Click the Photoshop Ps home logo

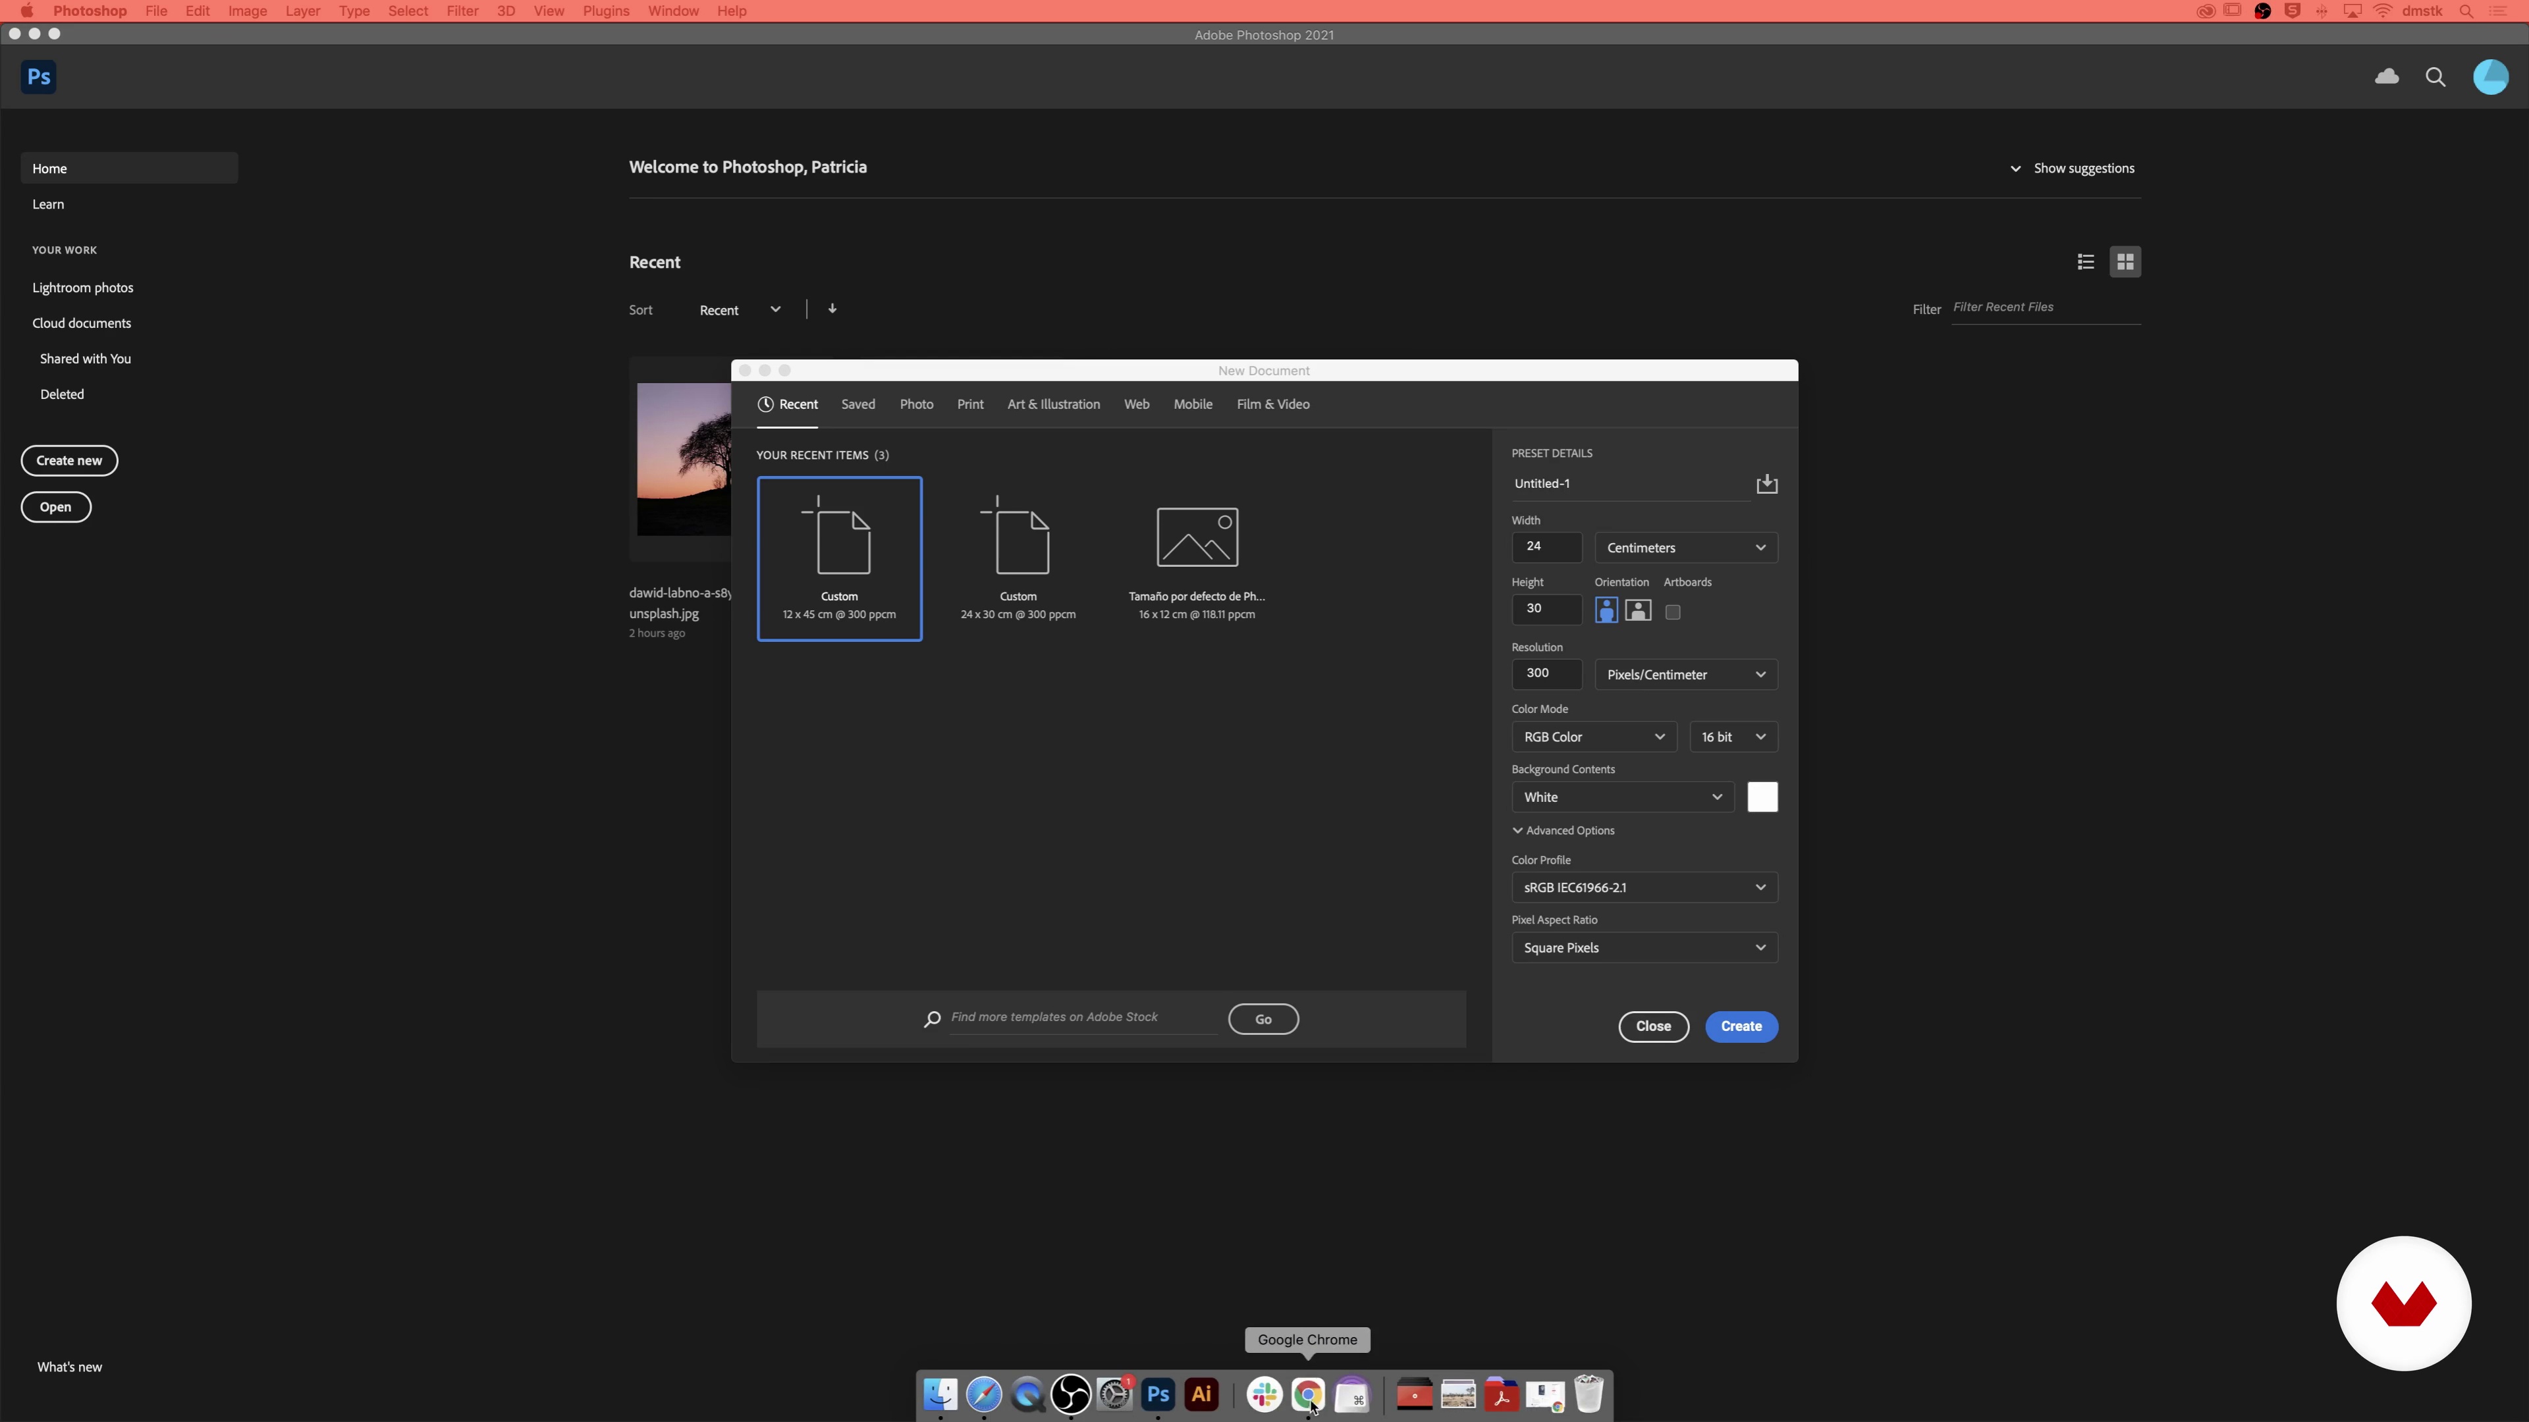tap(38, 76)
